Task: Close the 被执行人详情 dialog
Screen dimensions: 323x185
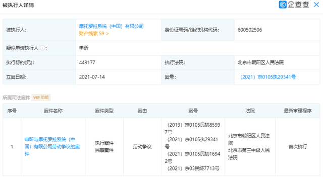Action: [x=316, y=5]
